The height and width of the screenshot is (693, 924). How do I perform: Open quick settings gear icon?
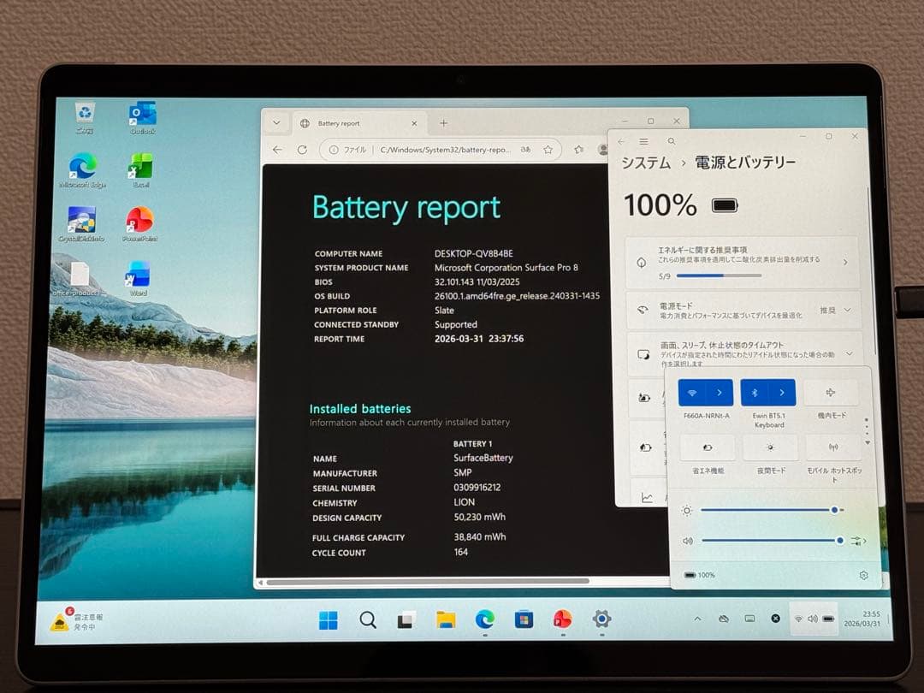point(863,575)
